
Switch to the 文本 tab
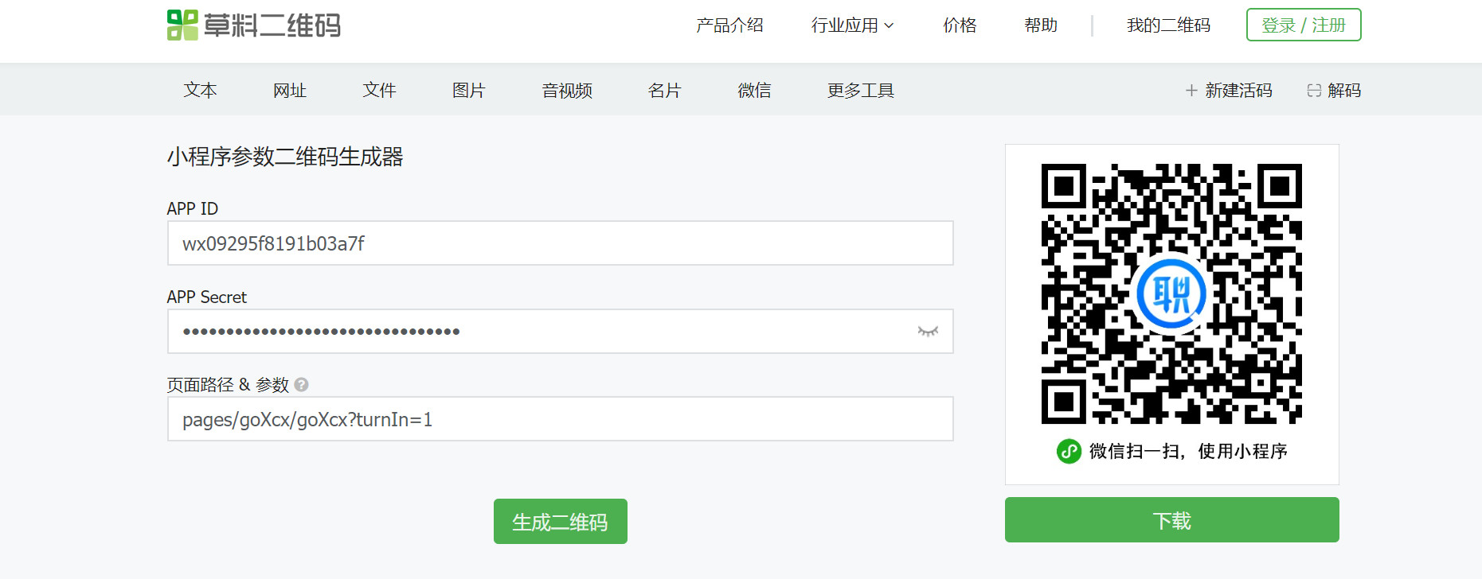point(200,91)
